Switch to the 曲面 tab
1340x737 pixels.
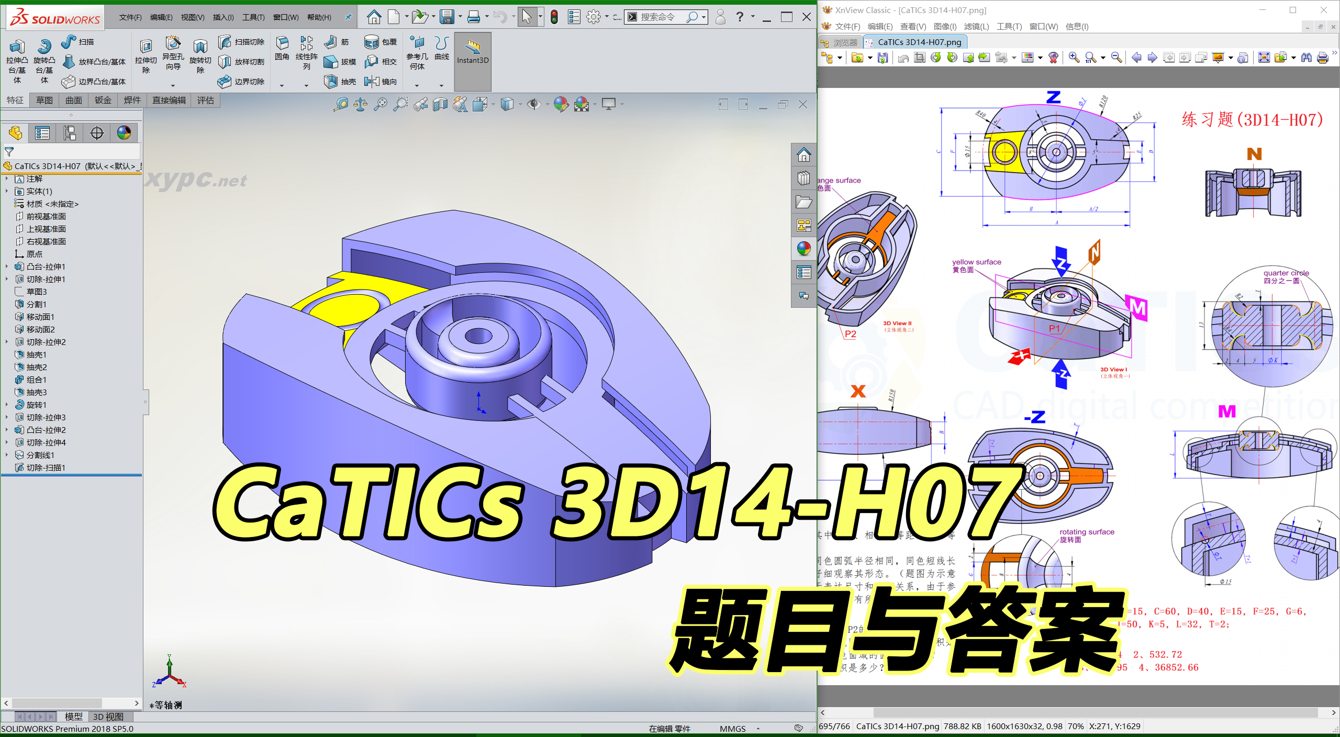pyautogui.click(x=73, y=100)
